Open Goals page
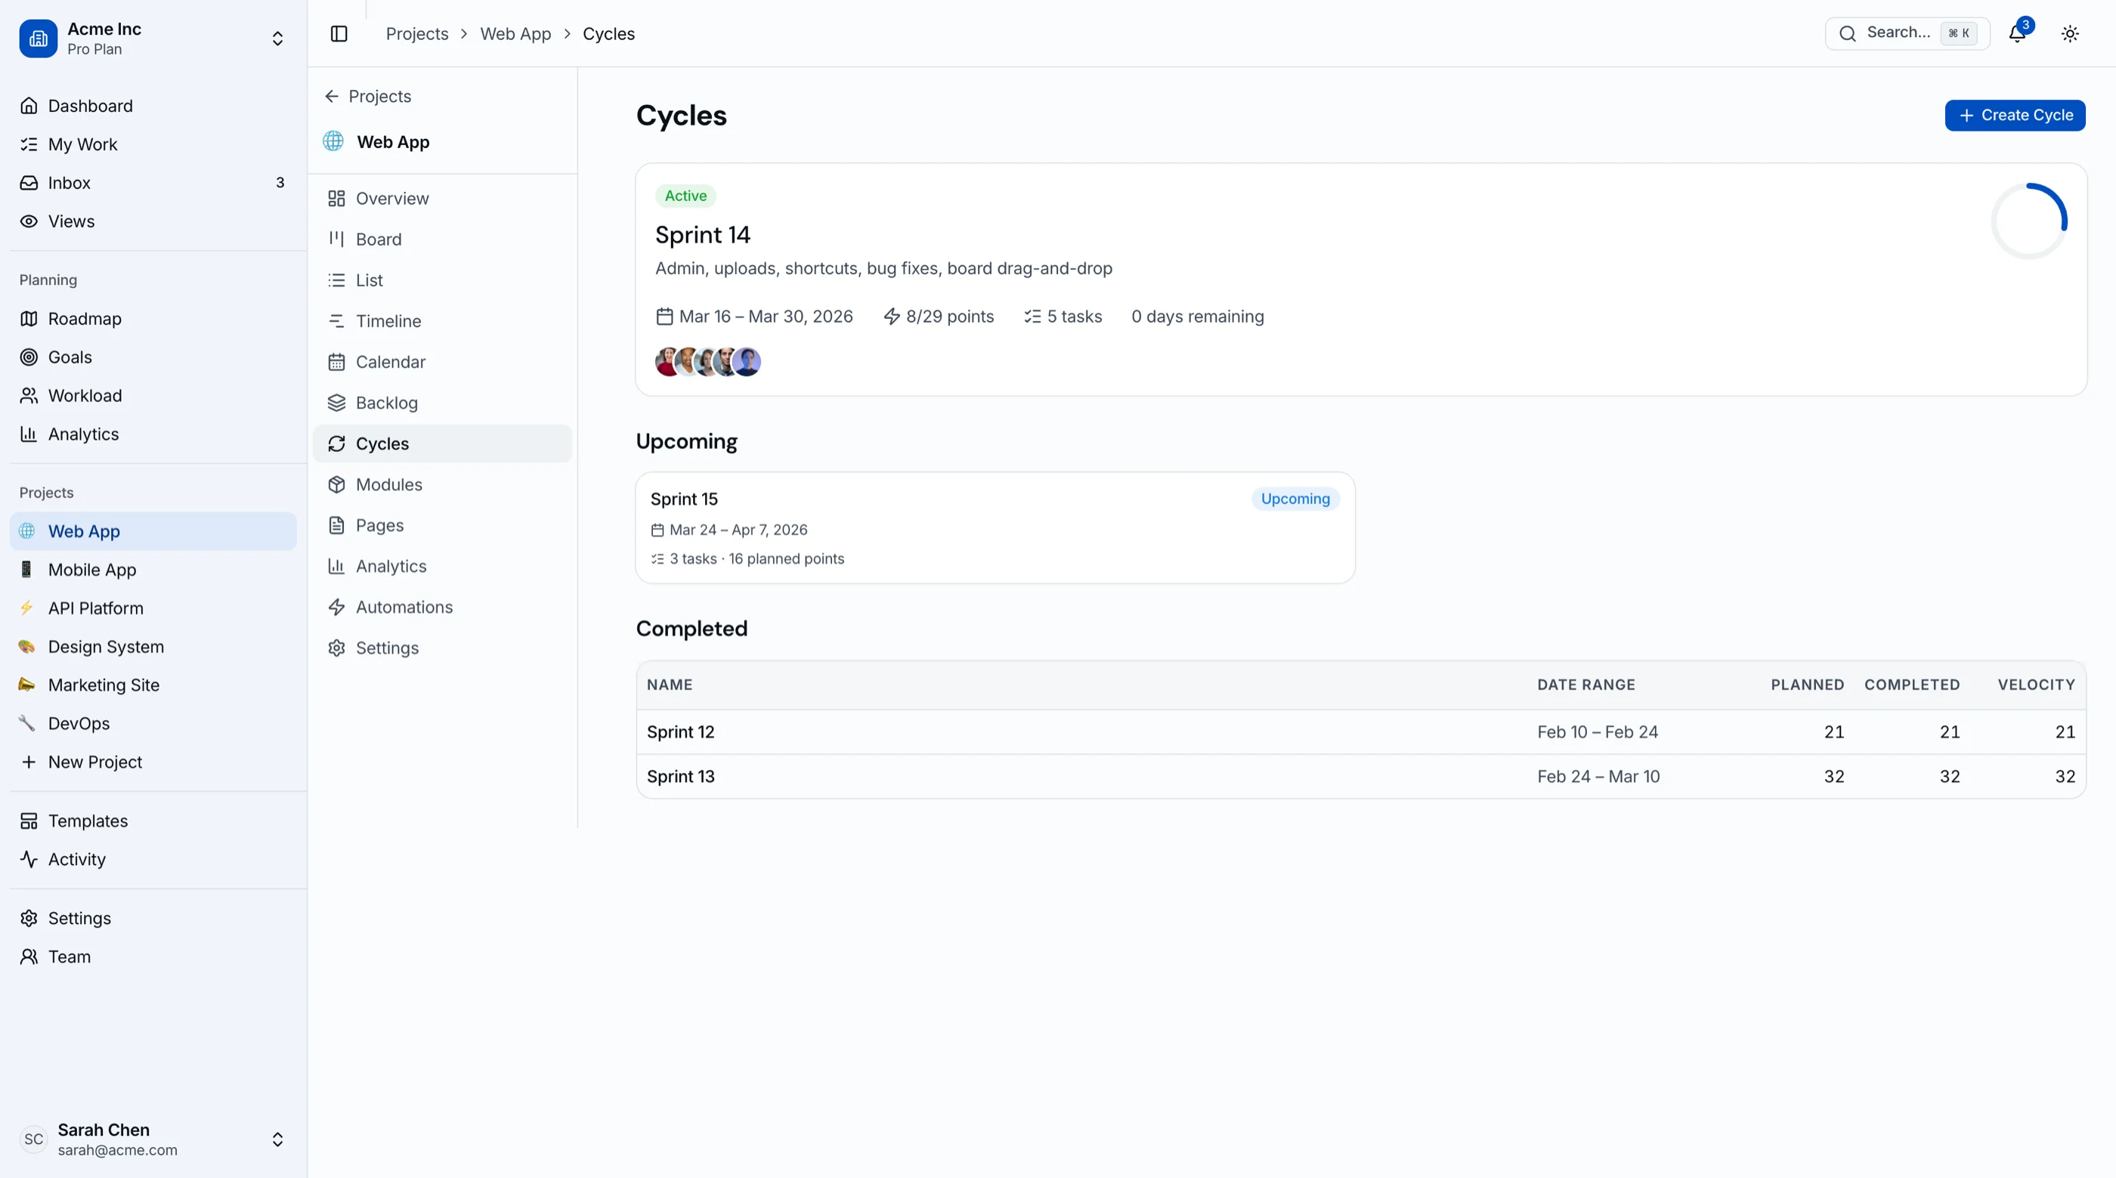The width and height of the screenshot is (2116, 1178). (x=153, y=357)
